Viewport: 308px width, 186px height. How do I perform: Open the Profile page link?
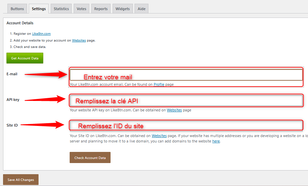[159, 84]
